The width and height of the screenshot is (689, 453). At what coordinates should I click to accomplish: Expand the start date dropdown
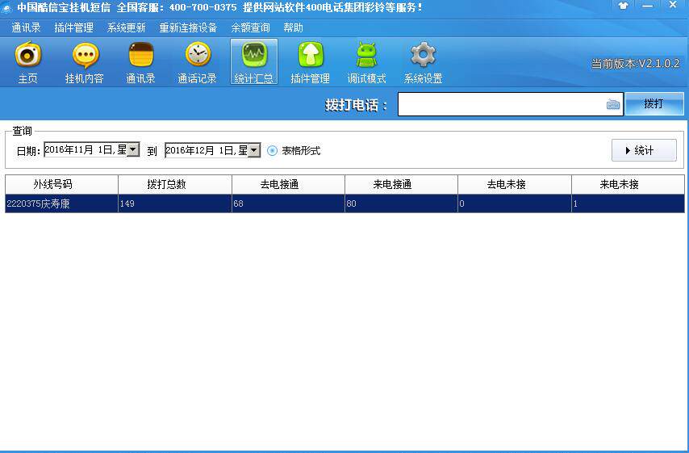tap(133, 150)
